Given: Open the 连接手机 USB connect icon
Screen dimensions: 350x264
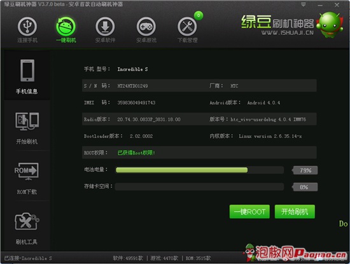Looking at the screenshot, I should click(x=27, y=27).
